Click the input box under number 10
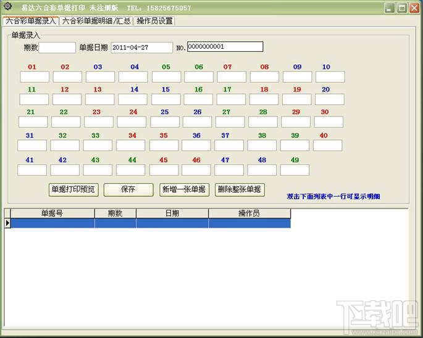This screenshot has height=338, width=423. pos(330,77)
